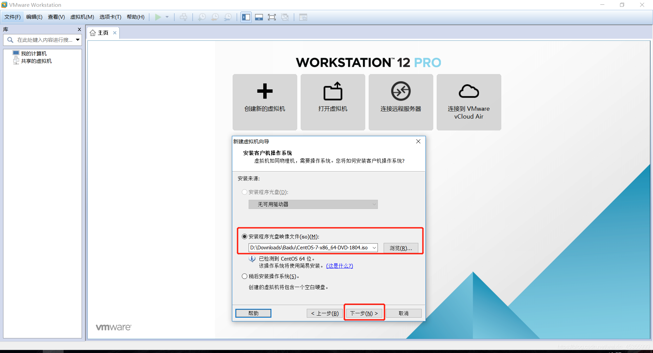Image resolution: width=653 pixels, height=353 pixels.
Task: Click the home icon on 主页 tab
Action: pos(93,33)
